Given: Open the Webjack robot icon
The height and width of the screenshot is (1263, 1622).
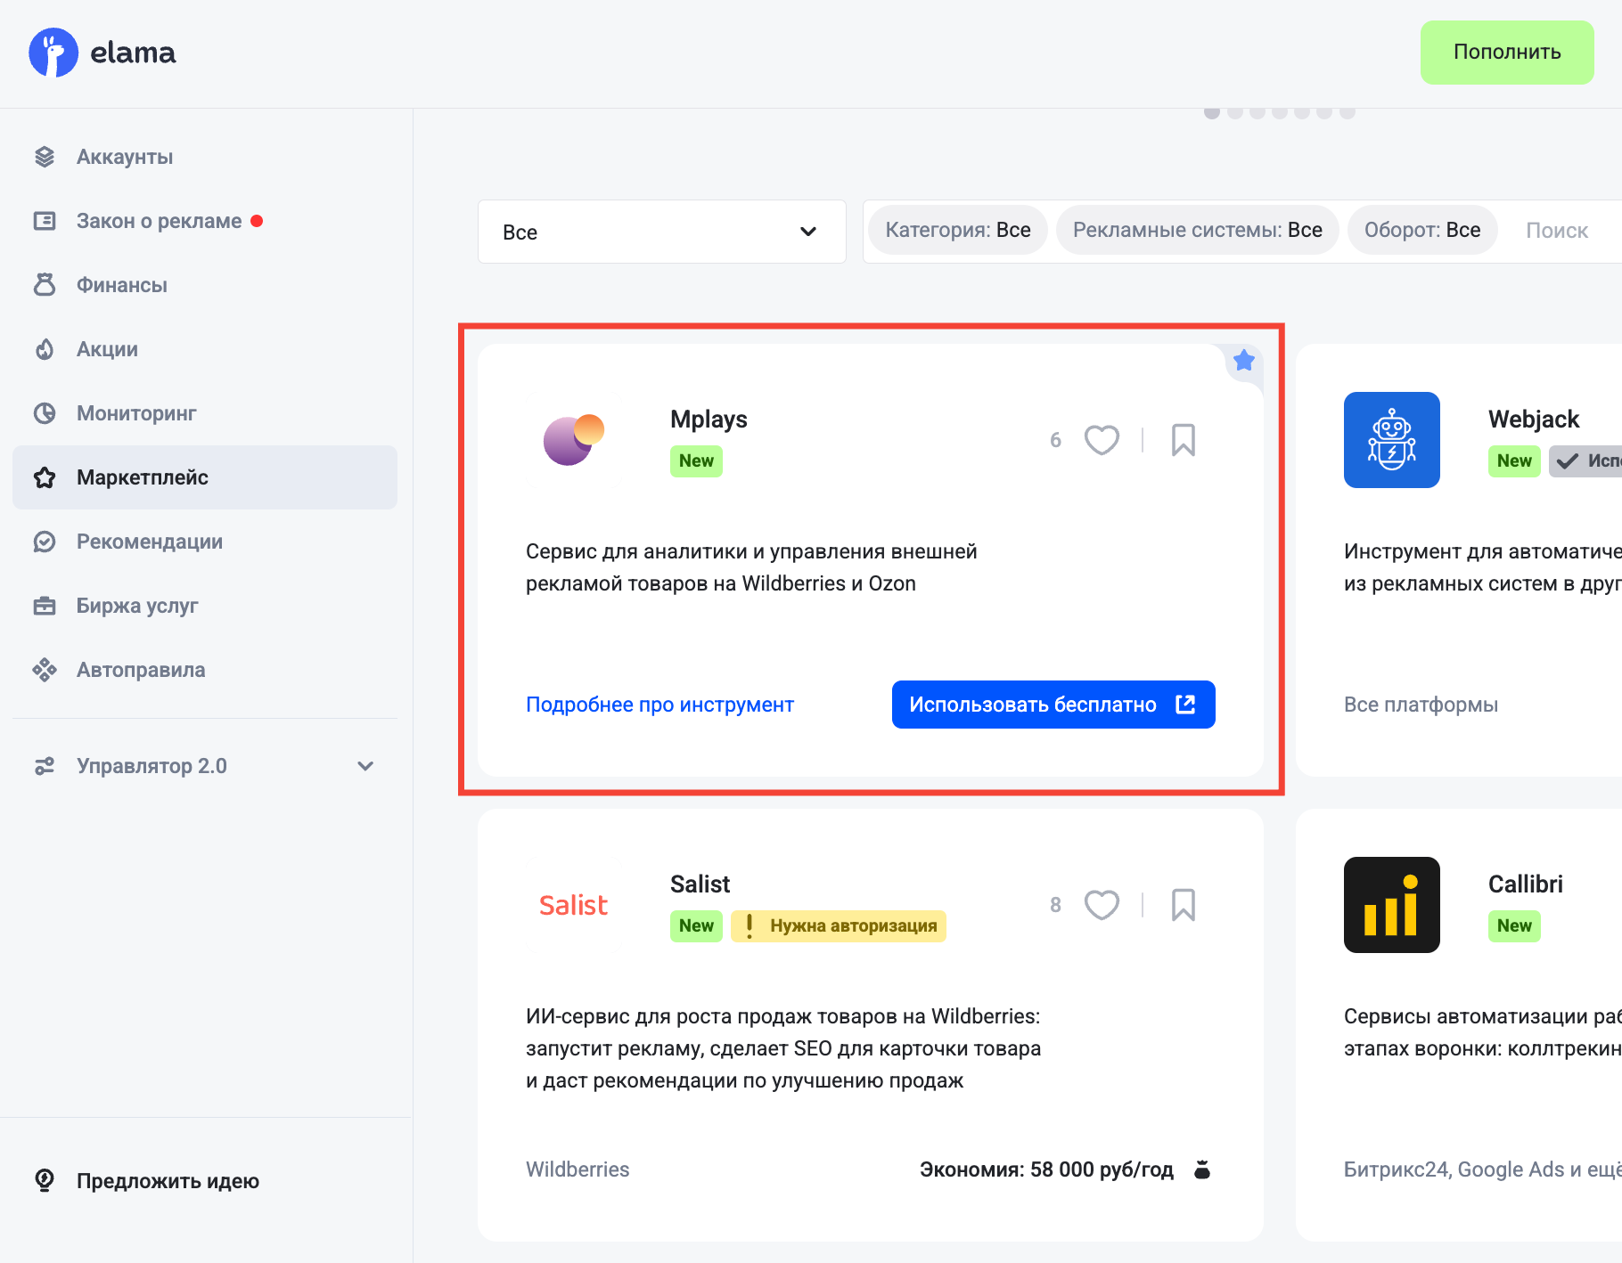Looking at the screenshot, I should [1391, 440].
